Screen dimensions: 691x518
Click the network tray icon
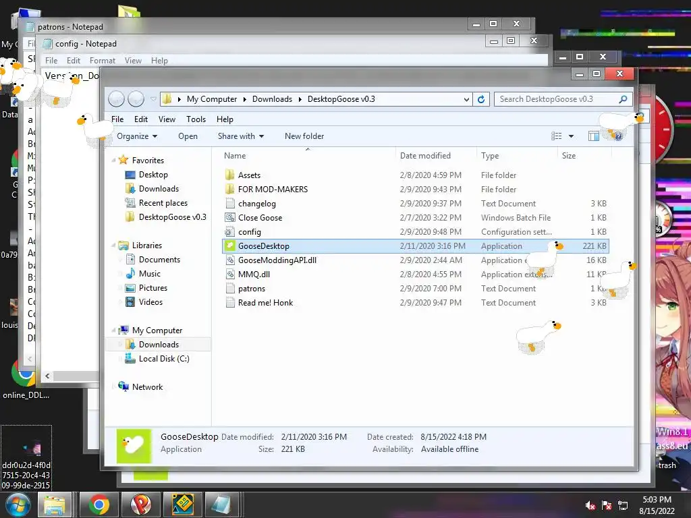[623, 506]
